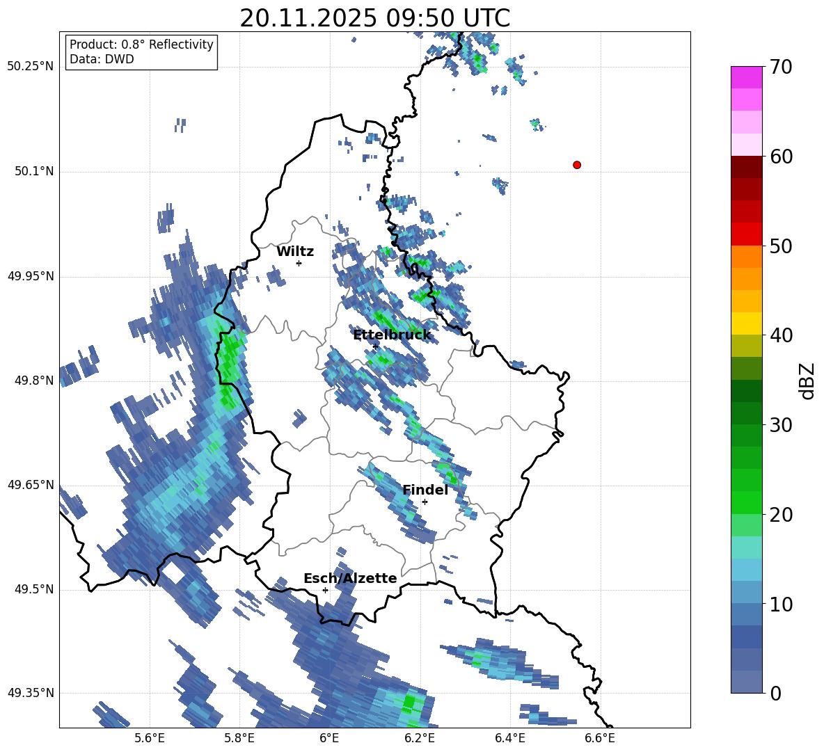Click the 6°E longitude label

pyautogui.click(x=329, y=738)
